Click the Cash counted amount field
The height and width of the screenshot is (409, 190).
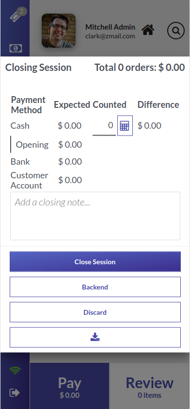point(104,125)
